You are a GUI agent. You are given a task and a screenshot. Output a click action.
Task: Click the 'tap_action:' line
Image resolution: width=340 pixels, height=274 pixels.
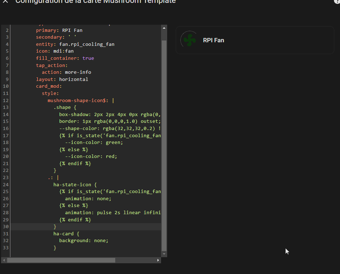click(52, 65)
